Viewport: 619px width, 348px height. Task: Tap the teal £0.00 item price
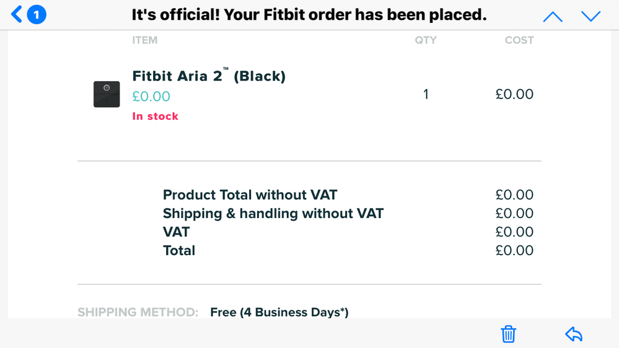click(x=151, y=96)
